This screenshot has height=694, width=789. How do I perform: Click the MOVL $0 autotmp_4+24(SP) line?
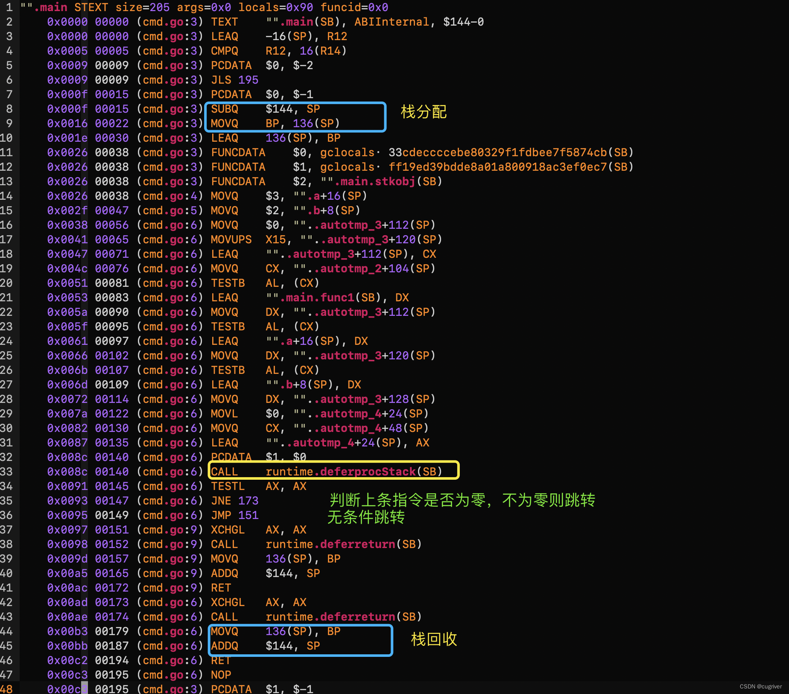tap(320, 414)
